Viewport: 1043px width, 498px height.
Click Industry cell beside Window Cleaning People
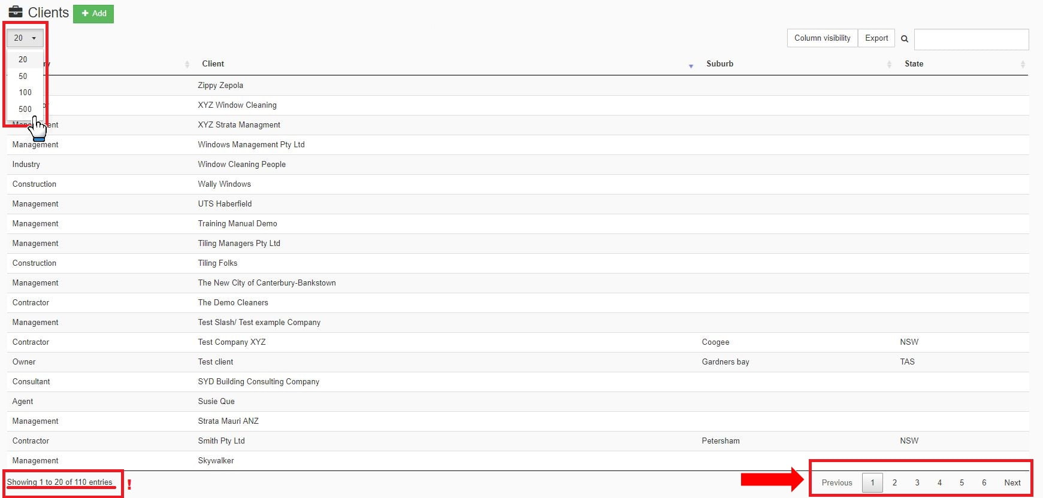[26, 164]
